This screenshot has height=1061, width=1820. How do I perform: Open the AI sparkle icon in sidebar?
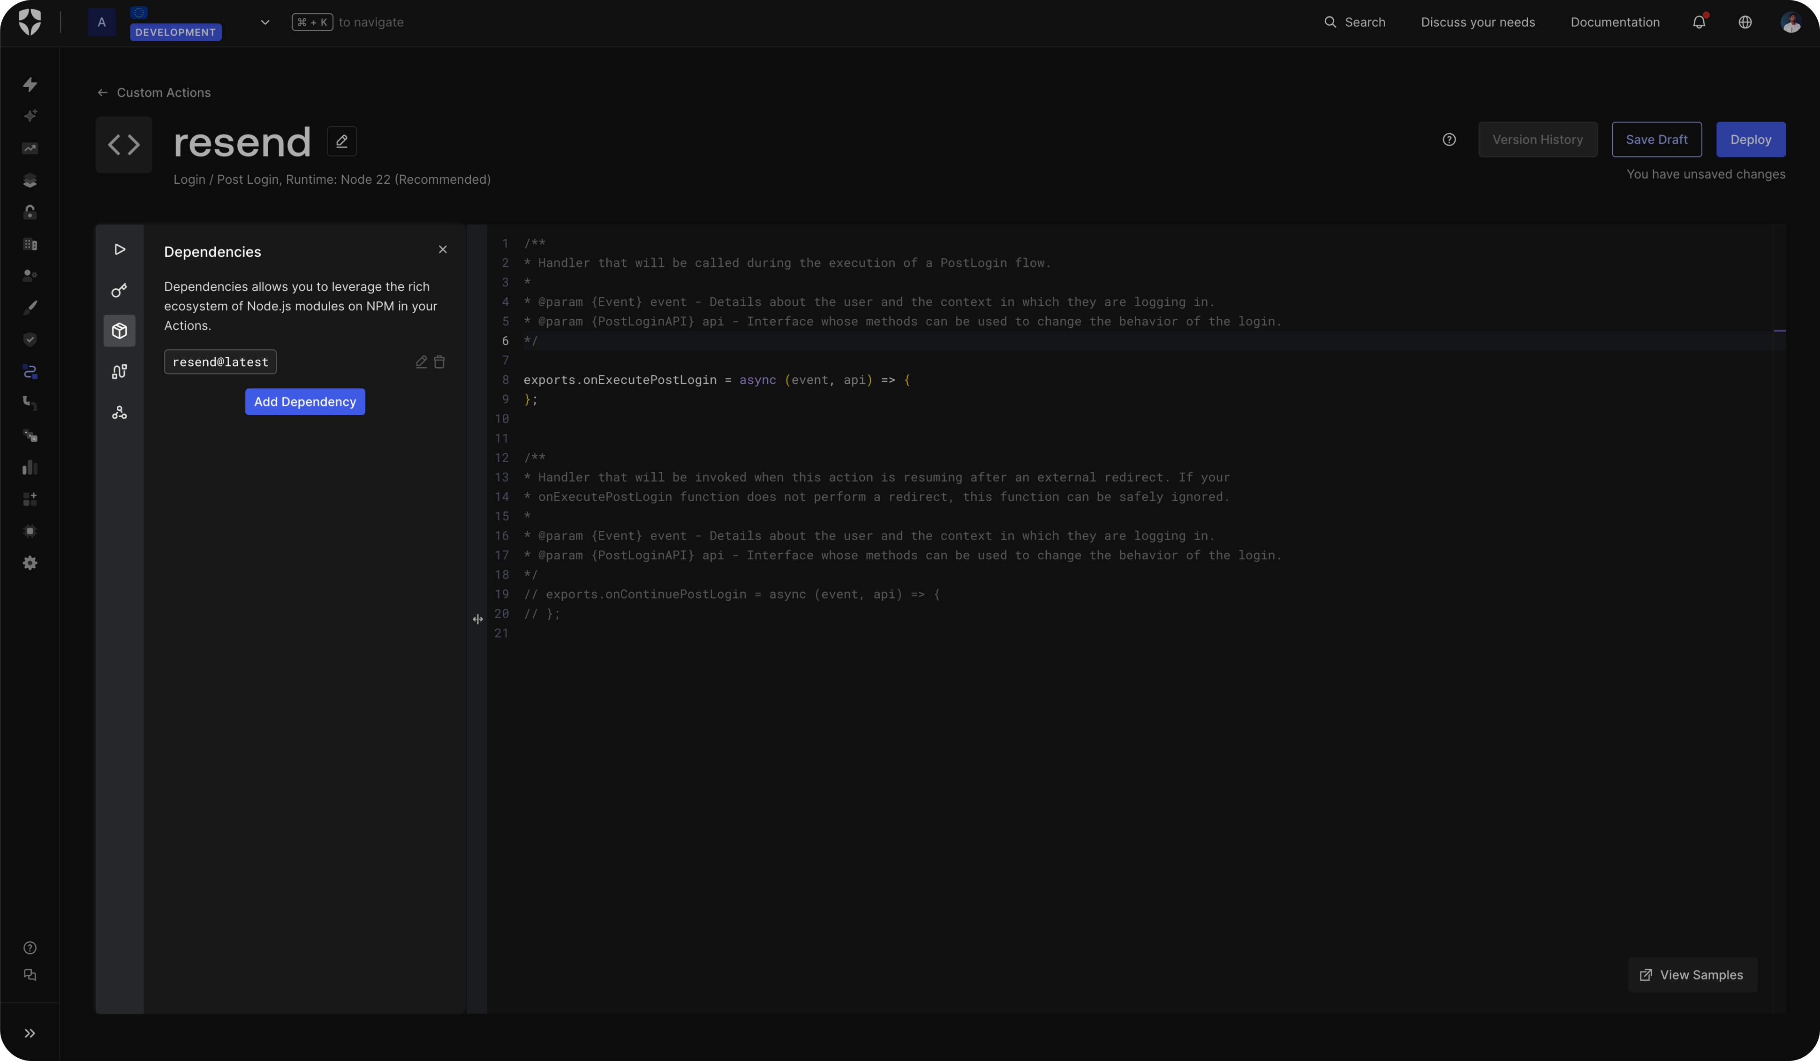[x=30, y=115]
